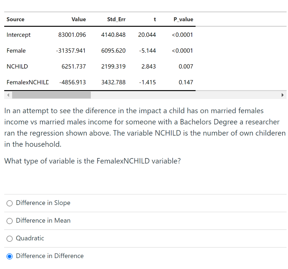Click the standard error 6095.620
288x269 pixels.
(x=113, y=51)
